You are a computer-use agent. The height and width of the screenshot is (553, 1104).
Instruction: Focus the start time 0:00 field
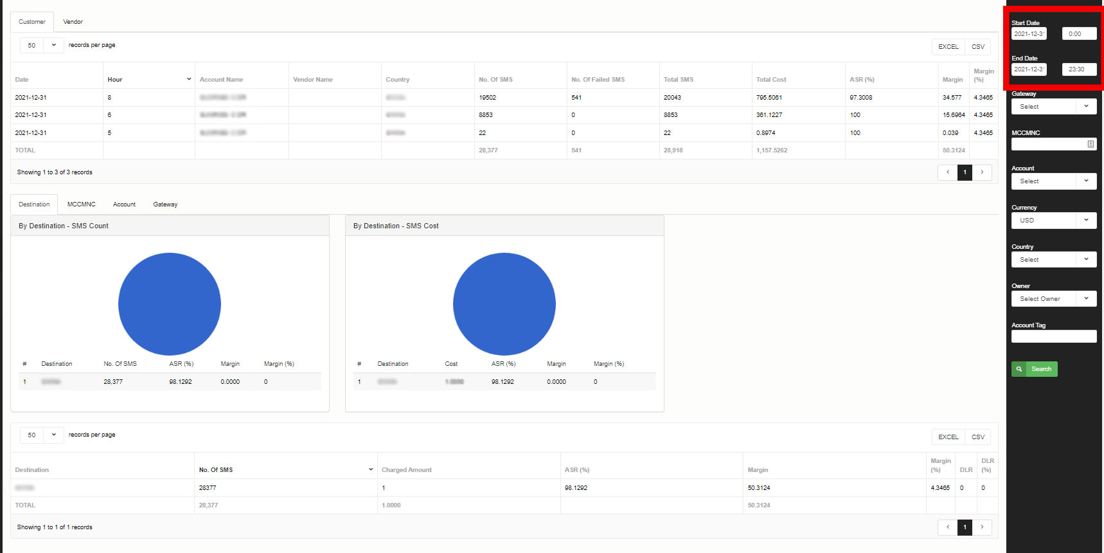pyautogui.click(x=1079, y=34)
